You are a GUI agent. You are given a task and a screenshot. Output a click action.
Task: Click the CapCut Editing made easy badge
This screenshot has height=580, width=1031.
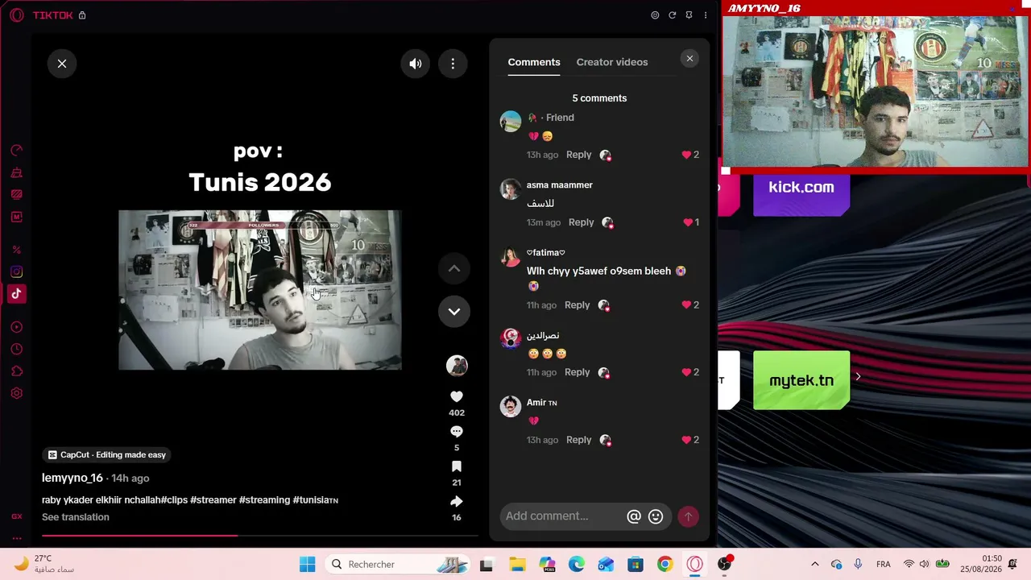(106, 454)
